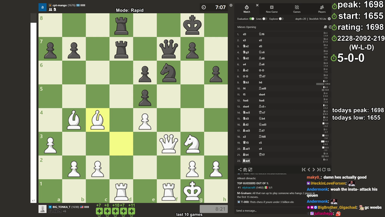Open engine settings gear beside Stockfish 16 Lite
Screen dimensions: 385x217
click(329, 19)
